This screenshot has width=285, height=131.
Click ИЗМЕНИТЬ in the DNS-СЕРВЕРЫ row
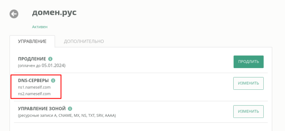point(248,84)
